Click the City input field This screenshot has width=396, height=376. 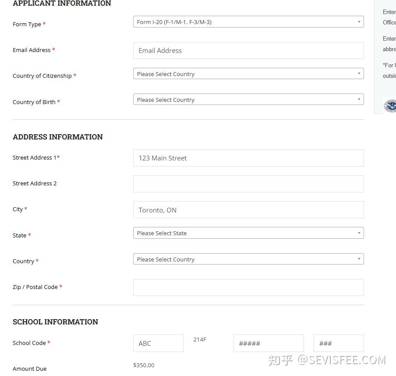tap(248, 210)
